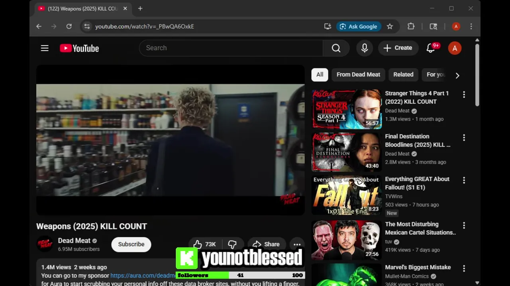Open more actions under the video
Screen dimensions: 510x286
click(x=297, y=244)
